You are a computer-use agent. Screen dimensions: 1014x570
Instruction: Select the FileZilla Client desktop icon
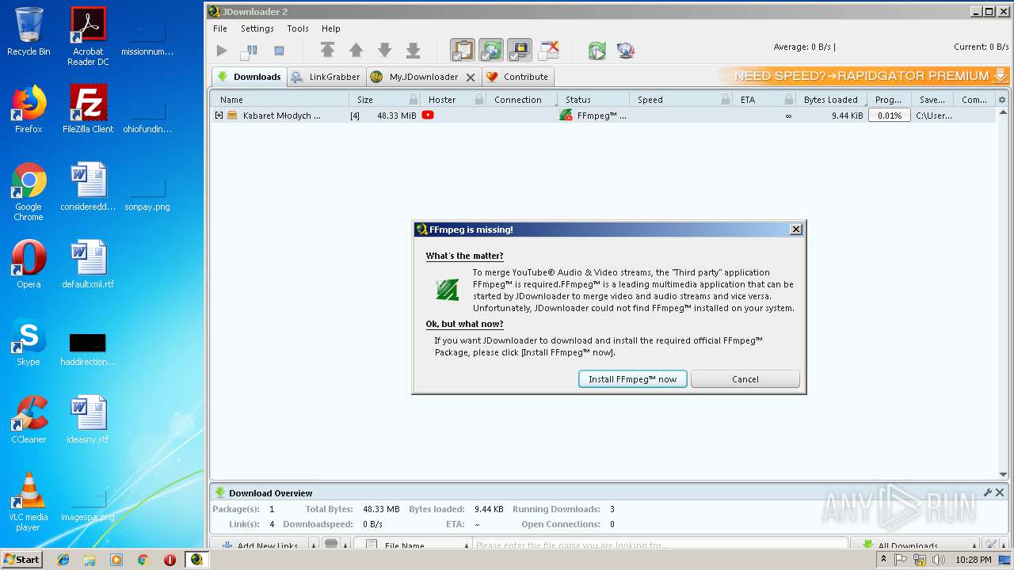88,109
